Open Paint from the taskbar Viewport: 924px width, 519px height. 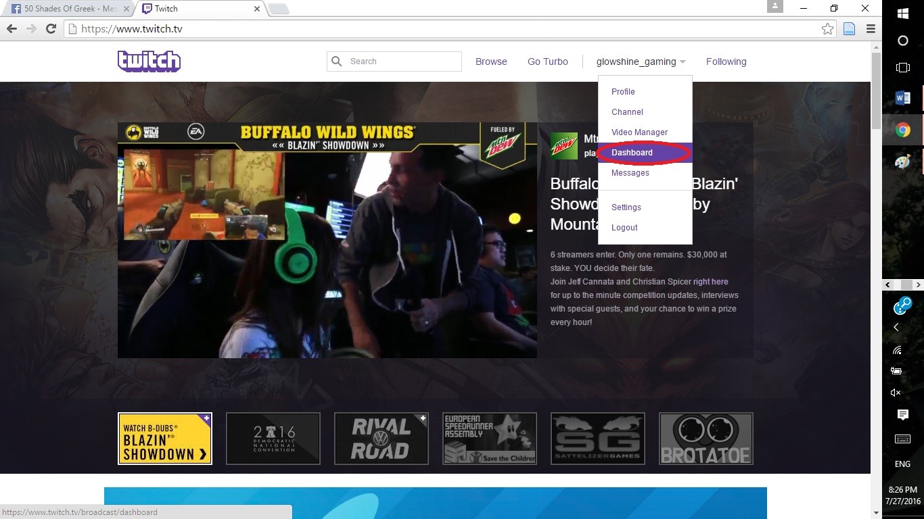click(903, 162)
